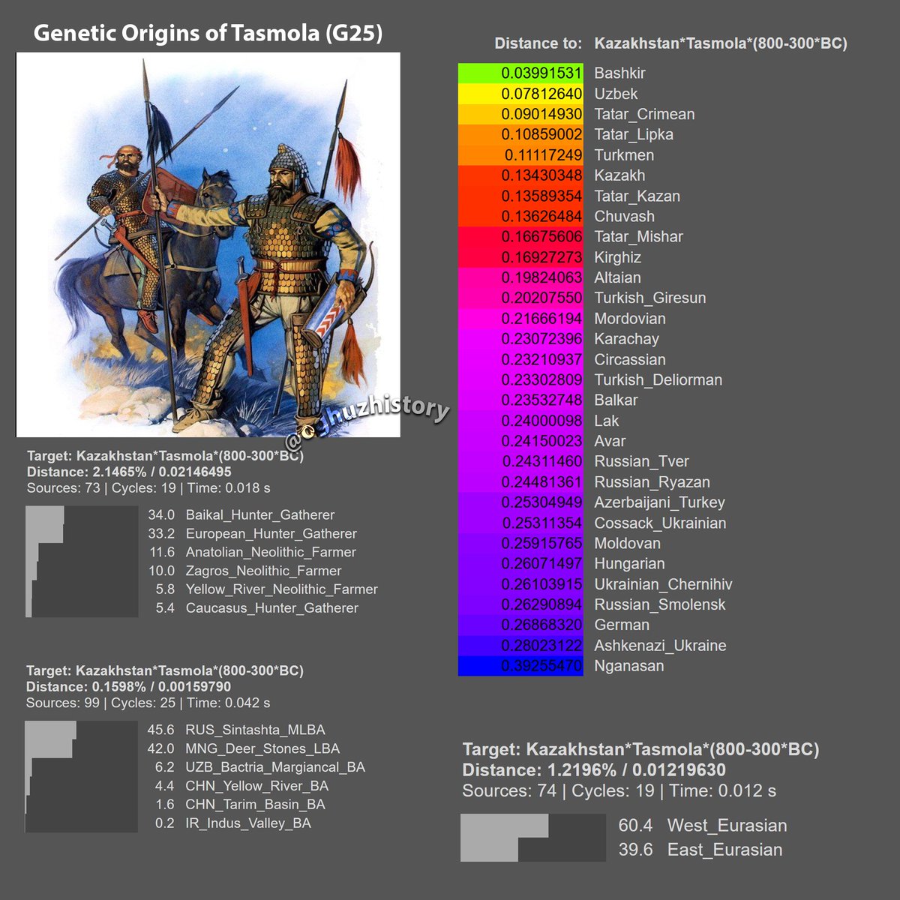Click the European_Hunter_Gatherer row
The width and height of the screenshot is (900, 900).
(252, 534)
